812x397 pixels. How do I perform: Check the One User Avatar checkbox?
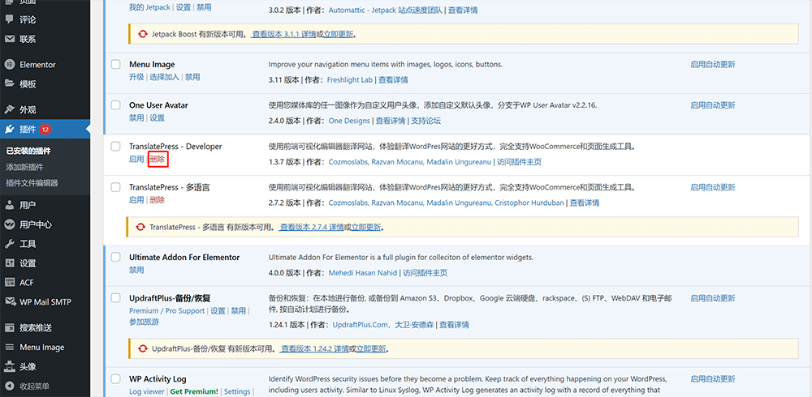tap(116, 105)
